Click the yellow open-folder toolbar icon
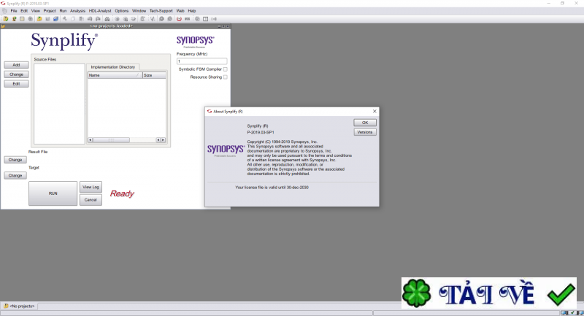 [40, 19]
